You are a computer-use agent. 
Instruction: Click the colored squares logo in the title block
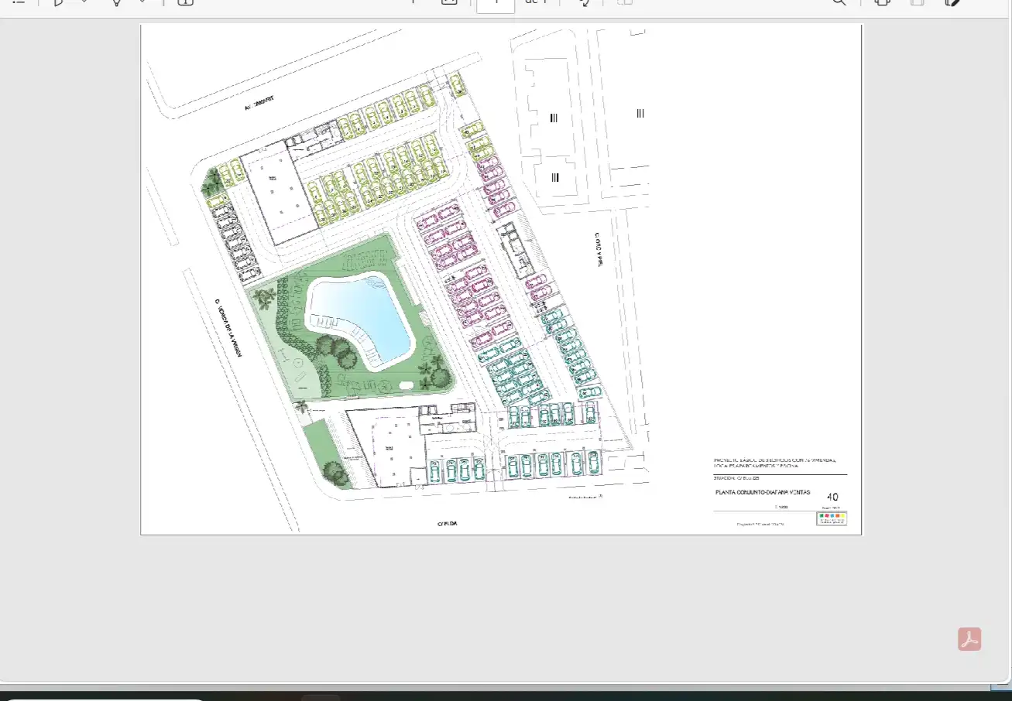[x=832, y=518]
